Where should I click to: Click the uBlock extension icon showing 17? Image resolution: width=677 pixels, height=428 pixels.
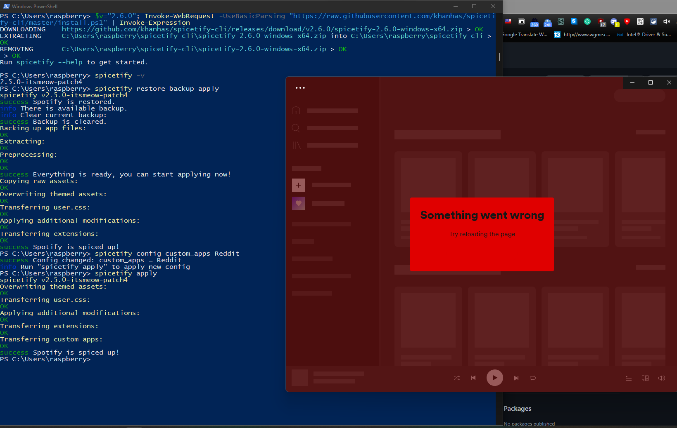pyautogui.click(x=601, y=22)
